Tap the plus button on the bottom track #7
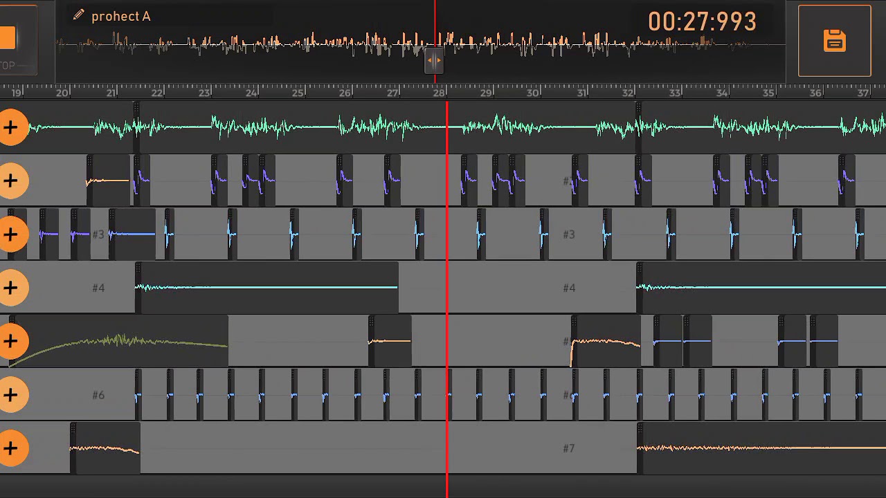 pyautogui.click(x=10, y=448)
